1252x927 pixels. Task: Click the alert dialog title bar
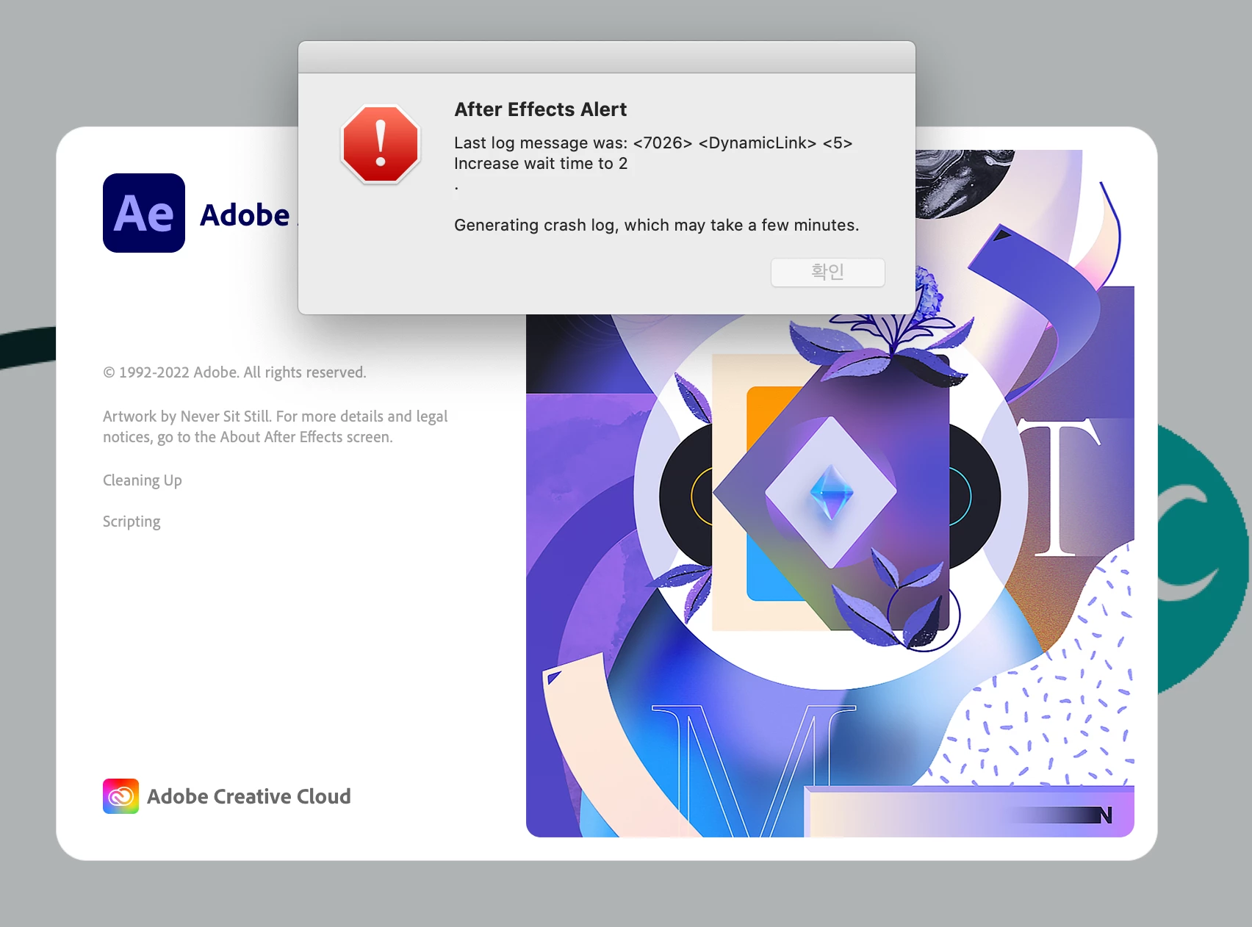click(607, 57)
